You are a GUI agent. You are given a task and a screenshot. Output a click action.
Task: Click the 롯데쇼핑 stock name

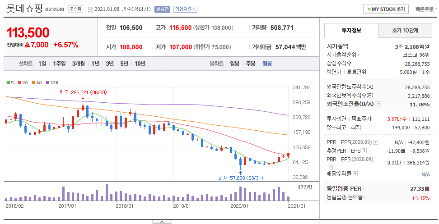point(24,8)
